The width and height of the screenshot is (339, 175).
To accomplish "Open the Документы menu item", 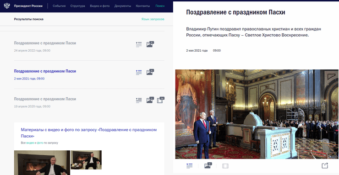I will (123, 6).
